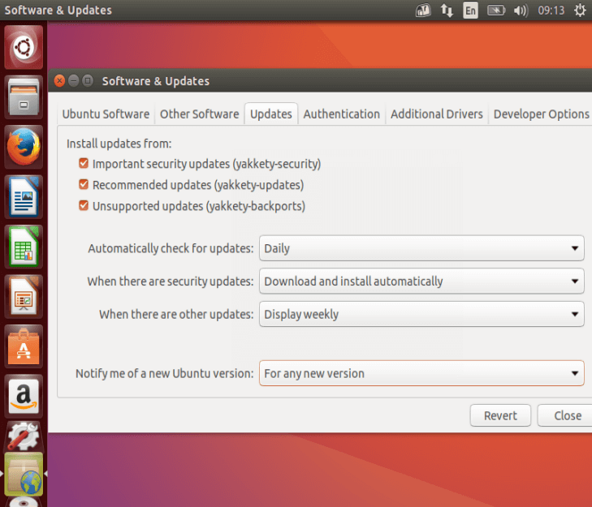
Task: Launch the Amazon launcher icon
Action: coord(24,396)
